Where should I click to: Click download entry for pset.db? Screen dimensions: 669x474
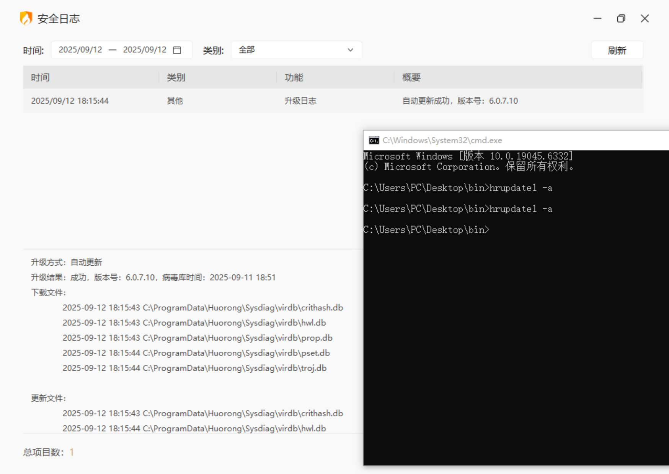(196, 353)
